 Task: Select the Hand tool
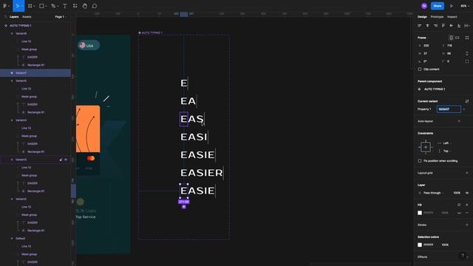(x=84, y=6)
